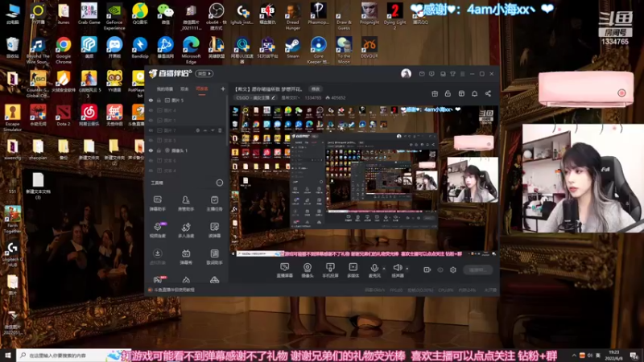Switch to the middle scene tab
Image resolution: width=644 pixels, height=362 pixels.
[185, 88]
